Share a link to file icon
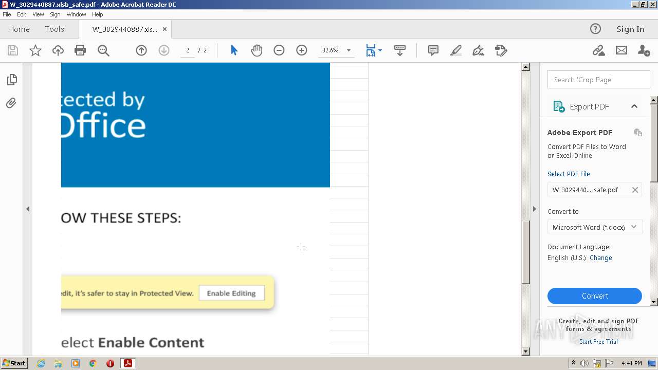Screen dimensions: 658x370 [598, 50]
